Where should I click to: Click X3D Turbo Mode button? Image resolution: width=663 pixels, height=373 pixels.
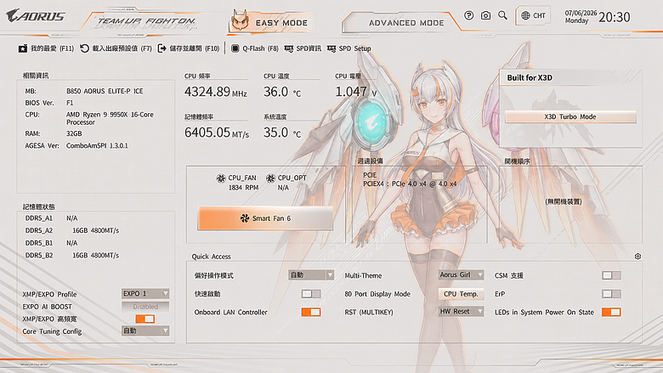pyautogui.click(x=570, y=116)
